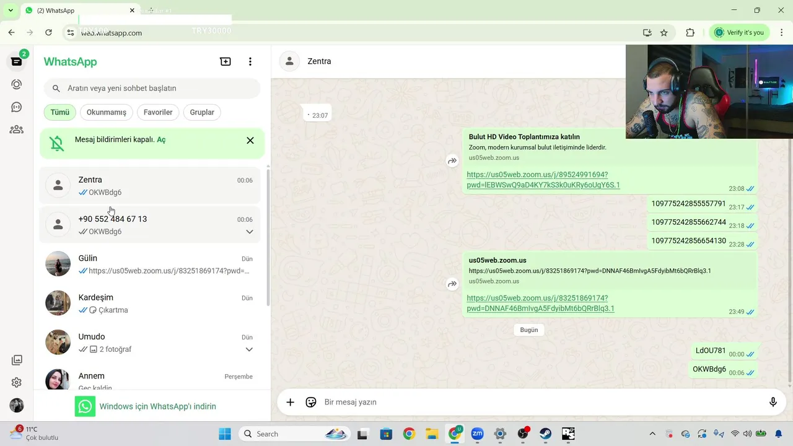The height and width of the screenshot is (446, 793).
Task: Open the Windows Start menu
Action: (224, 434)
